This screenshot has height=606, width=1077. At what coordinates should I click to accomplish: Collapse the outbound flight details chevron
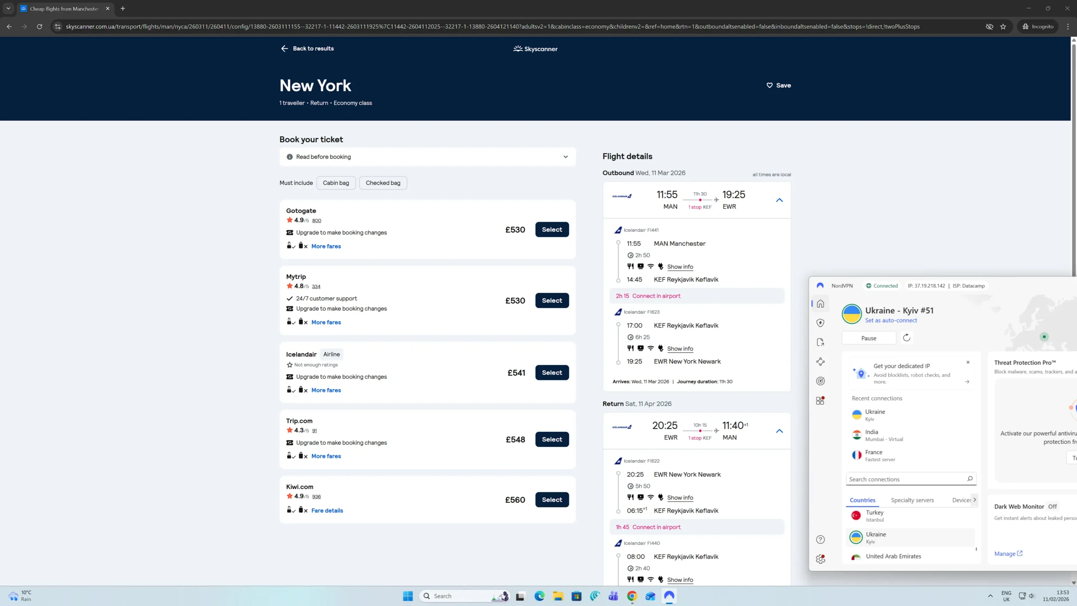click(779, 200)
